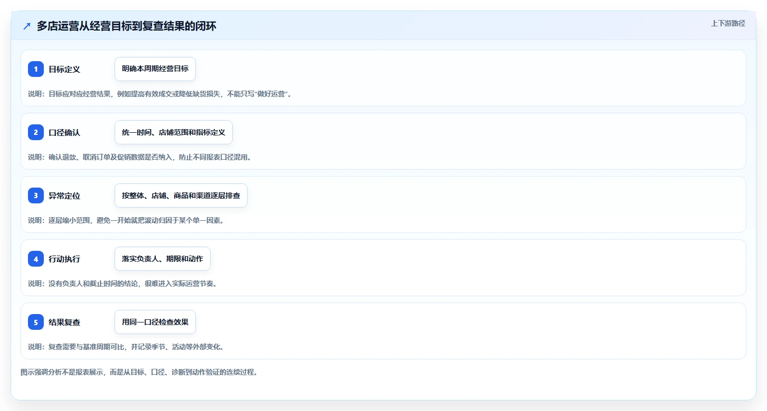This screenshot has height=411, width=767.
Task: Click the step 5 number badge
Action: (36, 322)
